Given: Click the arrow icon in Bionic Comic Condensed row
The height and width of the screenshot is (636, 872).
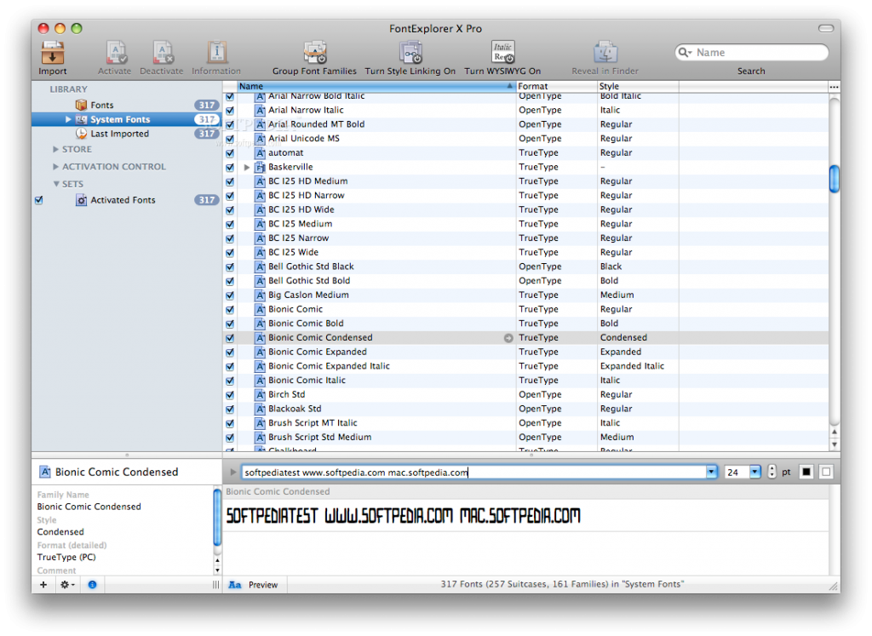Looking at the screenshot, I should click(x=508, y=338).
